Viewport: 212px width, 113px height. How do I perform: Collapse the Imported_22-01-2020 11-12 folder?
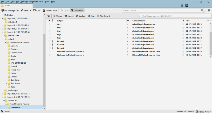[x=3, y=18]
